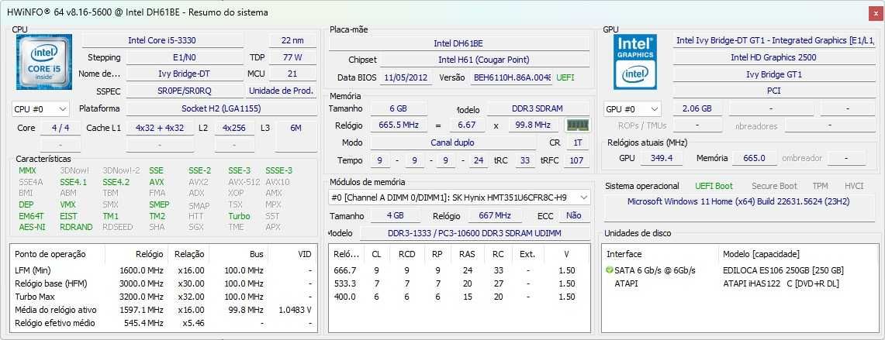
Task: Click the Socket H2 (LGA1155) platform field
Action: [221, 108]
